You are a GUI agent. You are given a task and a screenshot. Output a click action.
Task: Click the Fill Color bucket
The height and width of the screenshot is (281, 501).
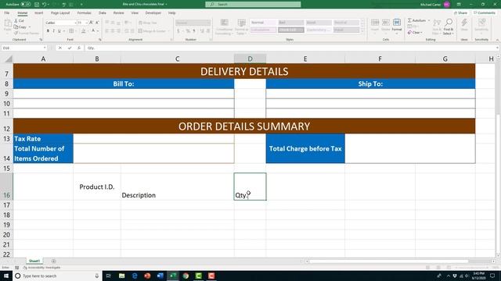point(84,31)
